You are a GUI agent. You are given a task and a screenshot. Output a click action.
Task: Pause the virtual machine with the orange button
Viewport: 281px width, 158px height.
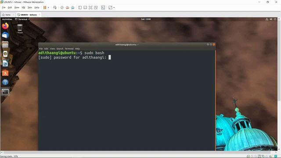click(x=45, y=7)
